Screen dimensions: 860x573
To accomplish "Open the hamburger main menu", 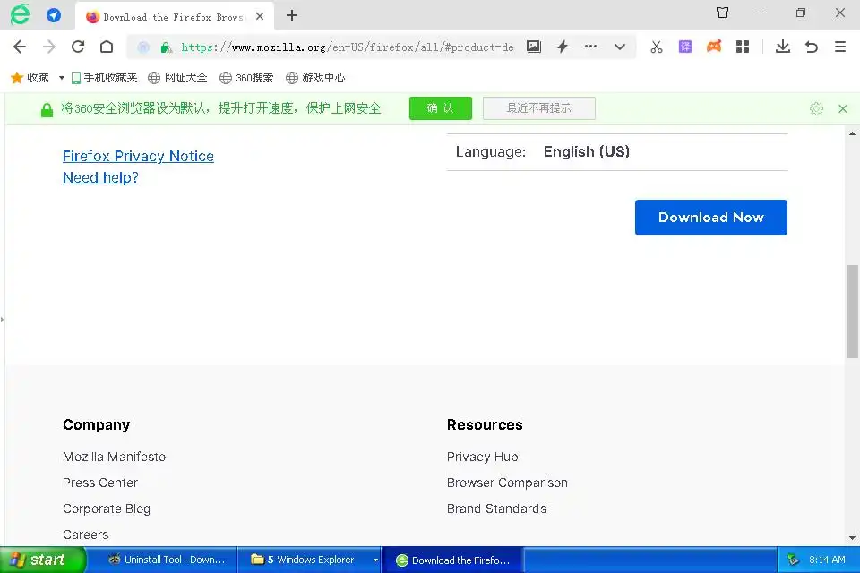I will tap(839, 47).
